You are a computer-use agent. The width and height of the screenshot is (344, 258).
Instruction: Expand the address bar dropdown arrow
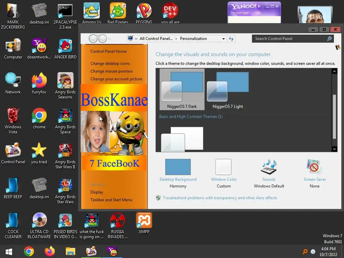pyautogui.click(x=223, y=39)
